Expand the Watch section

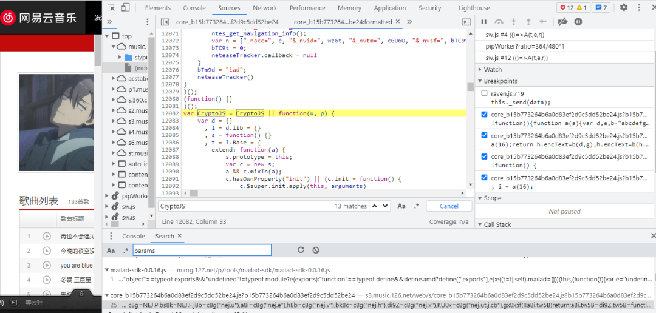click(493, 70)
